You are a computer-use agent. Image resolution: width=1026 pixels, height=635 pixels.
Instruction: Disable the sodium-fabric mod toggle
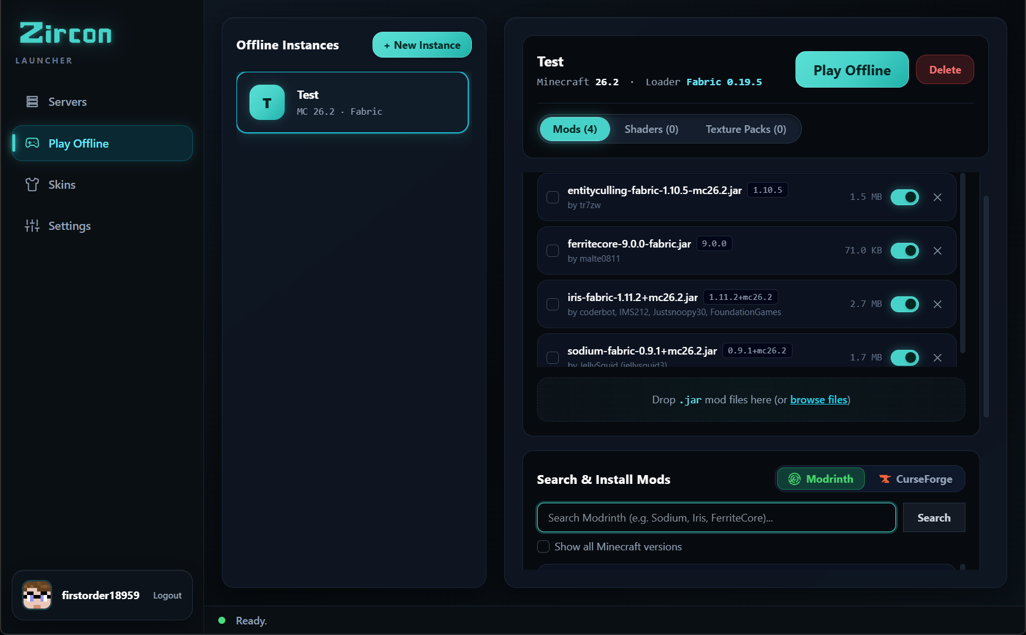pyautogui.click(x=905, y=357)
